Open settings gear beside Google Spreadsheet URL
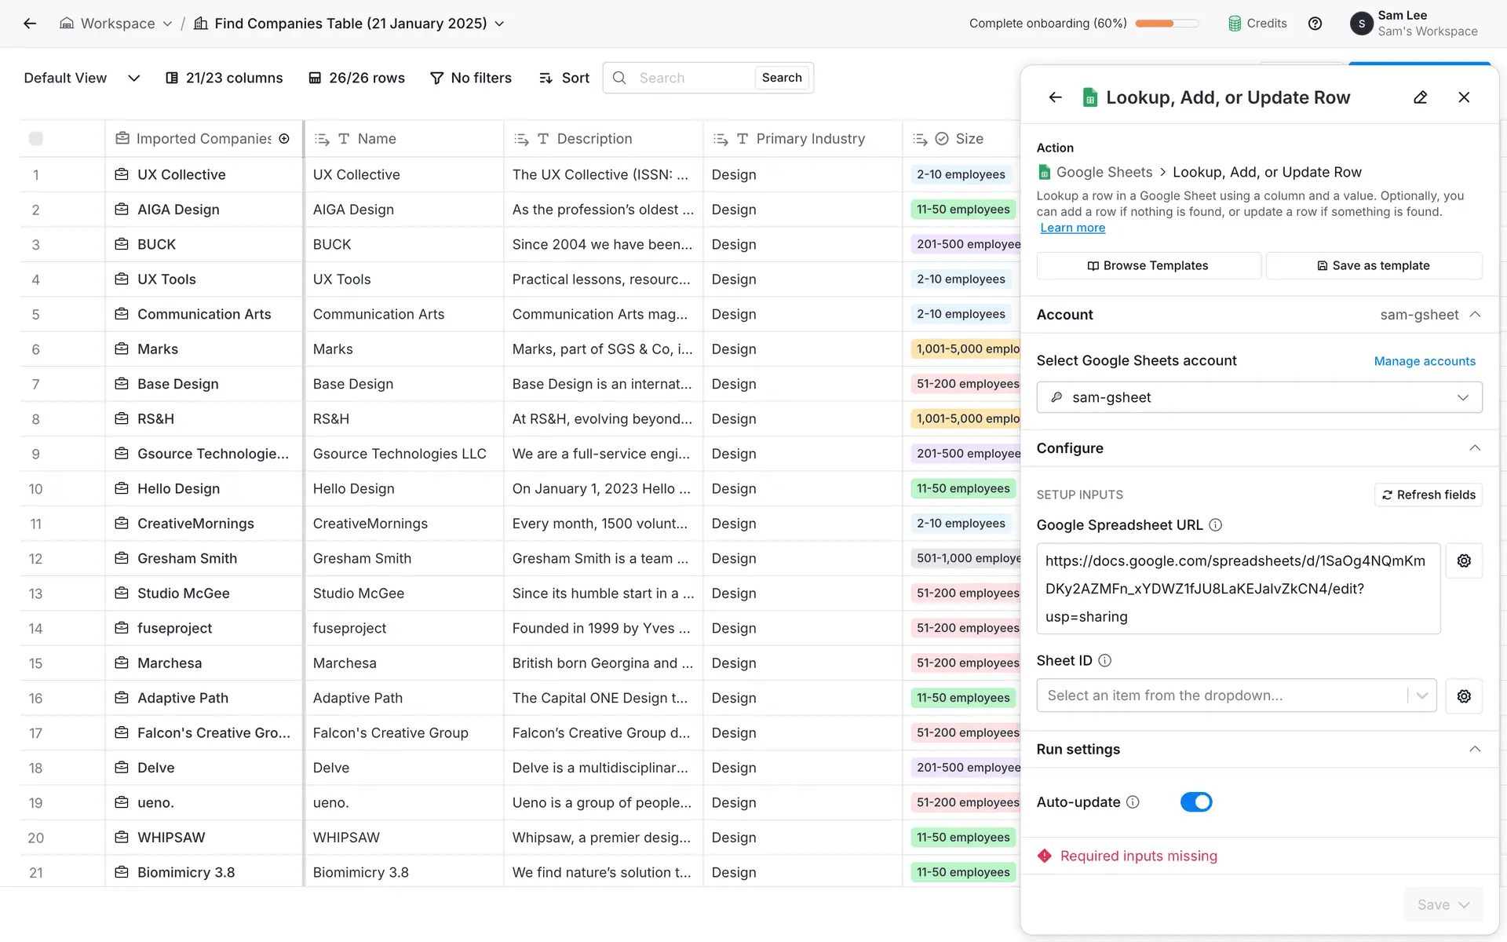 [x=1463, y=560]
